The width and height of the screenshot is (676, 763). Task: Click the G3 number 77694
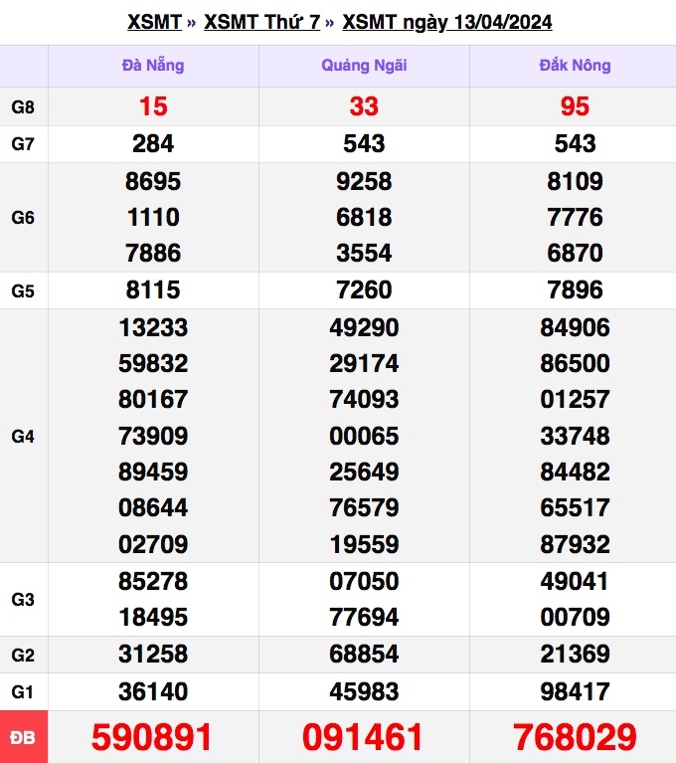(x=364, y=618)
